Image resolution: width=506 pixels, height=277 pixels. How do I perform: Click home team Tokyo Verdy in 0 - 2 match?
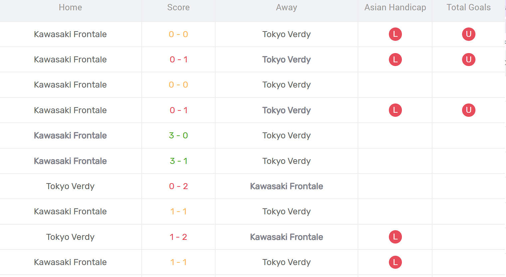point(70,186)
